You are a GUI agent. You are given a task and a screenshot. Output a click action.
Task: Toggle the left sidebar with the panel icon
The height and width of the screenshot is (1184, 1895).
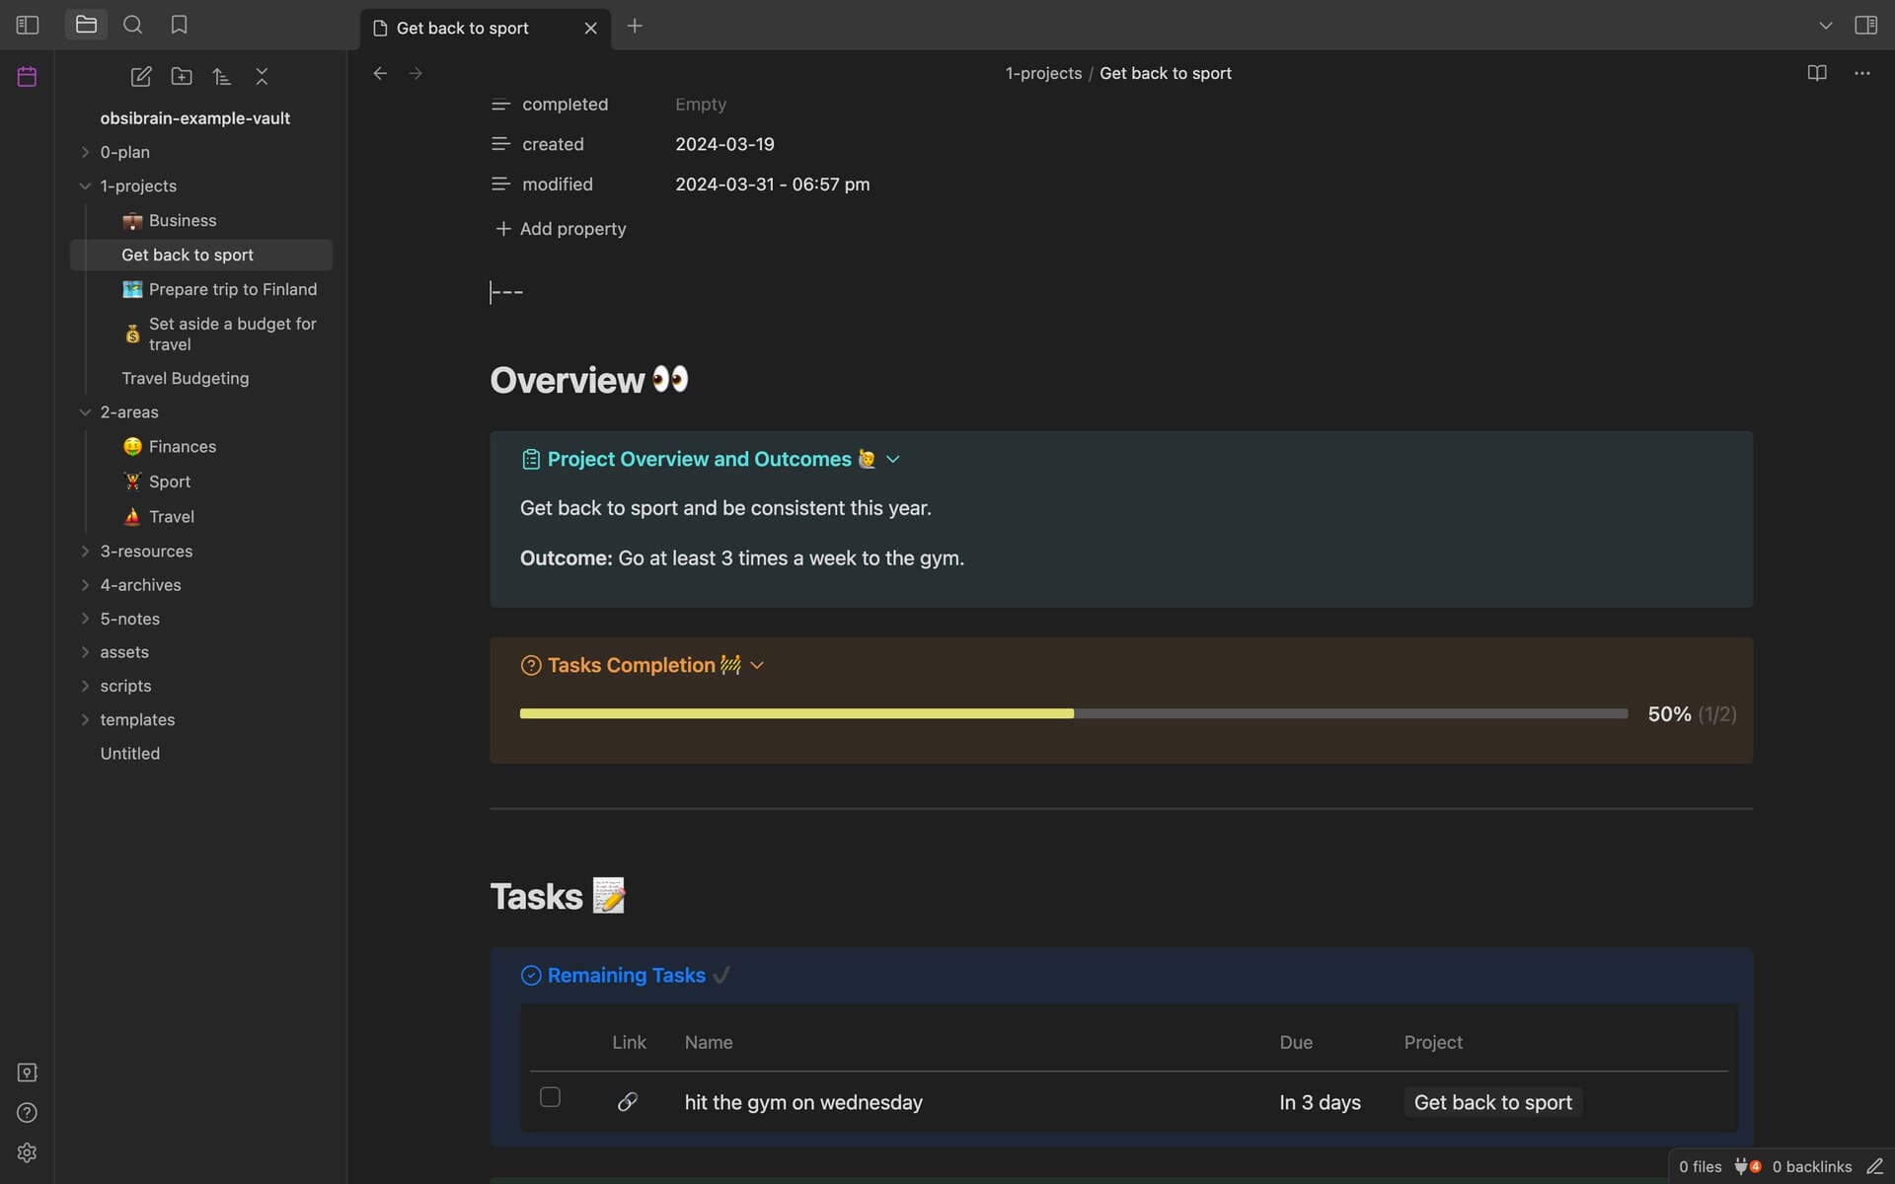[27, 25]
